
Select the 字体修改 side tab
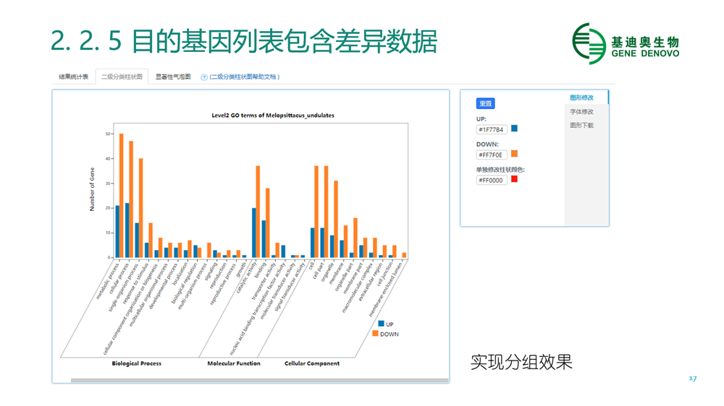582,111
